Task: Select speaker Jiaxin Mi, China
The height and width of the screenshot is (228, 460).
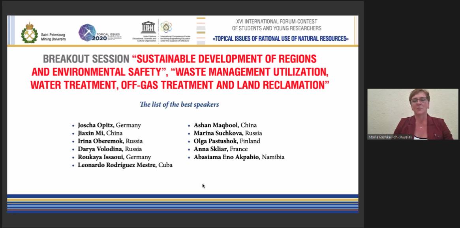Action: coord(100,133)
